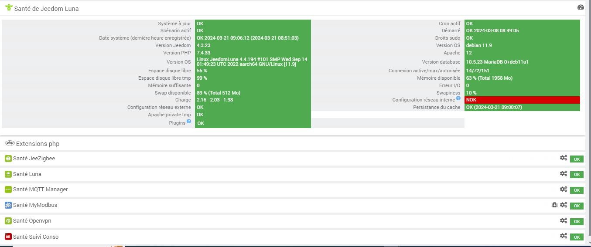The height and width of the screenshot is (247, 591).
Task: Click the green caduceus icon beside Santé de Jeedom Luna
Action: 8,8
